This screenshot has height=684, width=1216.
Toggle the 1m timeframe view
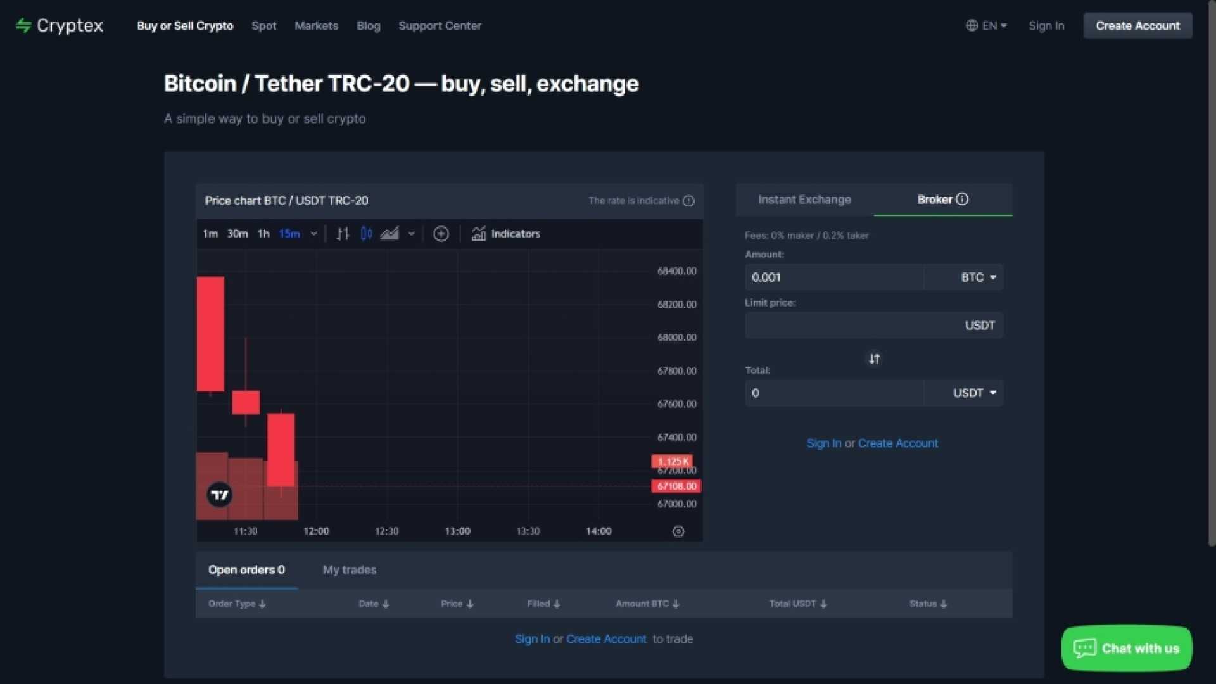point(210,234)
